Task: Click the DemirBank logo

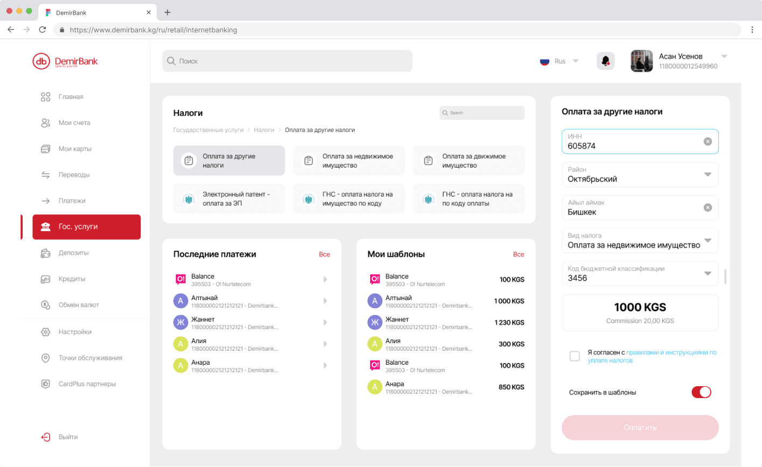Action: pyautogui.click(x=65, y=61)
